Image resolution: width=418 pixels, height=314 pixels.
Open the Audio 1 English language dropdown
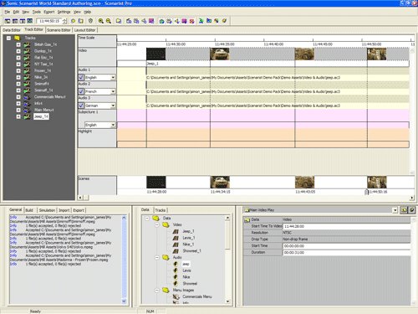tap(113, 77)
